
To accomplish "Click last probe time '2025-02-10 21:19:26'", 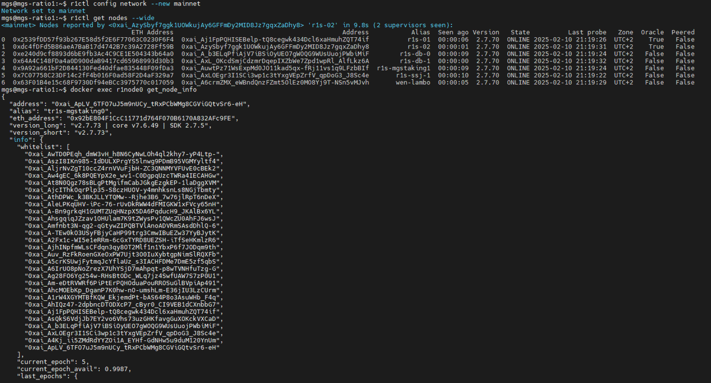I will (x=569, y=39).
